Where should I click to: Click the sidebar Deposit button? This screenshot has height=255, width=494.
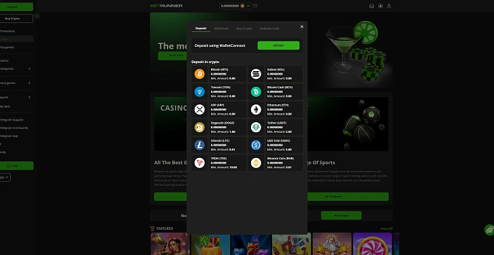click(16, 7)
